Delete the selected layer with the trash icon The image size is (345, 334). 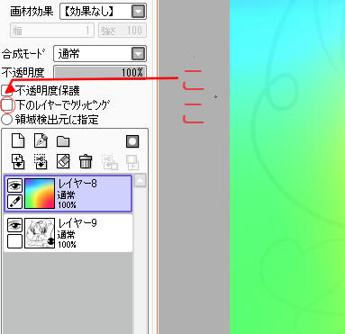point(86,161)
